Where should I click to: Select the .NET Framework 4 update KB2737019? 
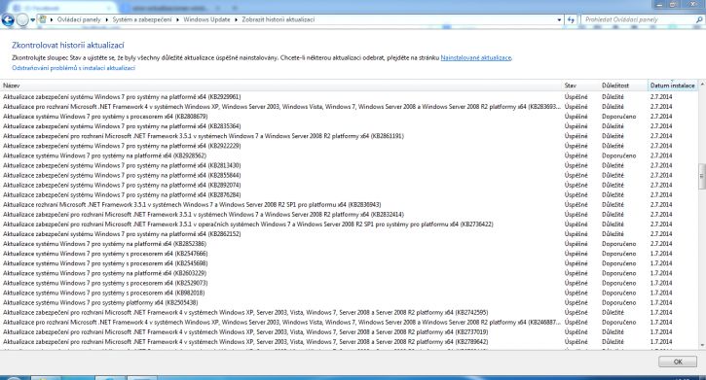pos(349,332)
